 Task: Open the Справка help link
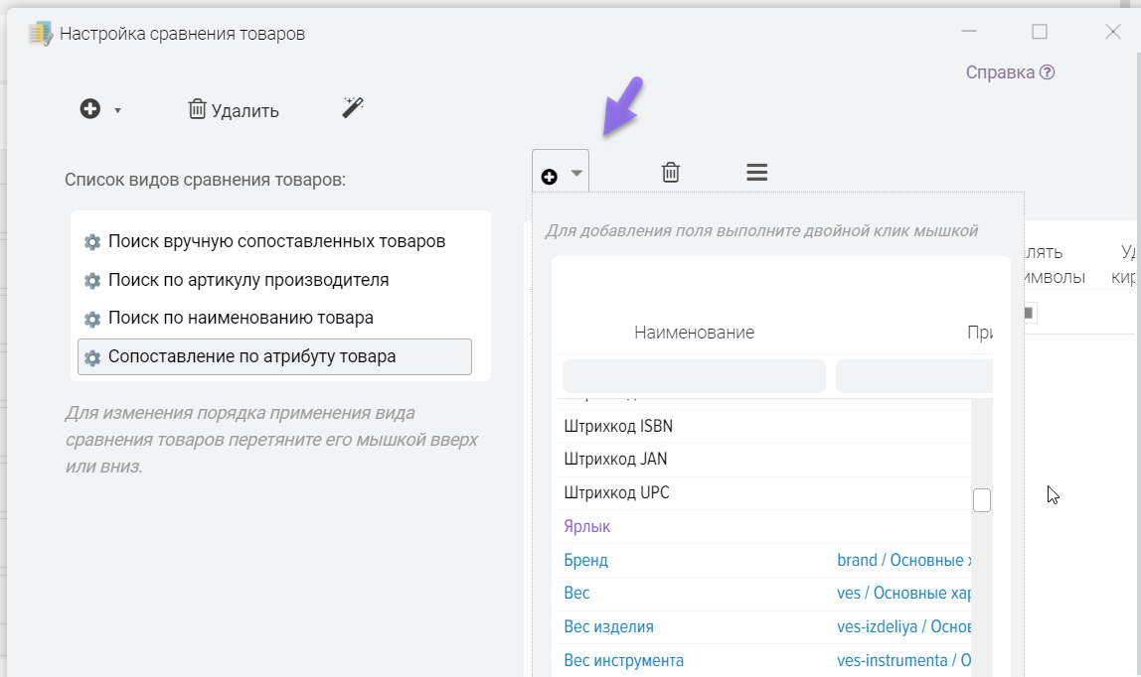pyautogui.click(x=1010, y=72)
